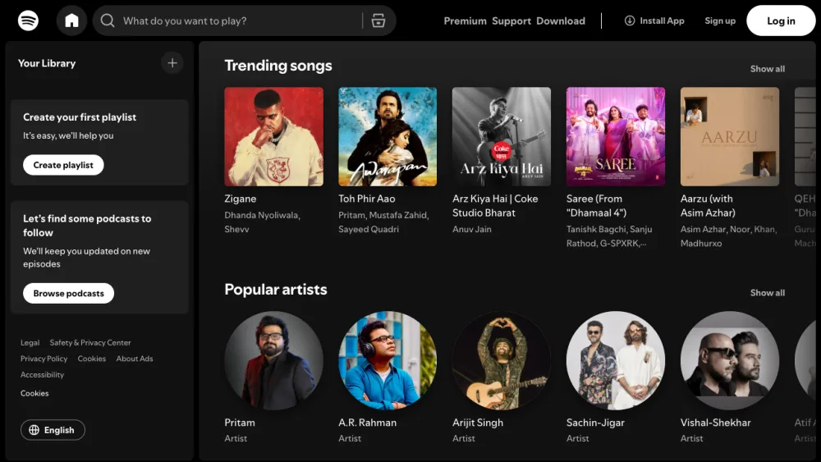821x462 pixels.
Task: Click the Sachin-Jigar artist name
Action: click(595, 423)
